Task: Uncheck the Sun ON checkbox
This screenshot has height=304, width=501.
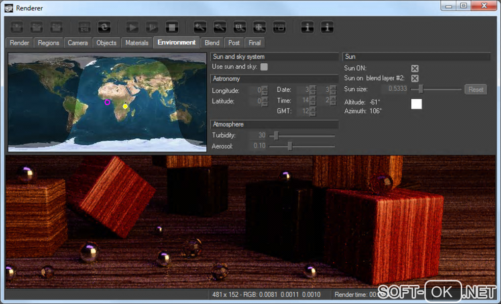Action: click(415, 69)
